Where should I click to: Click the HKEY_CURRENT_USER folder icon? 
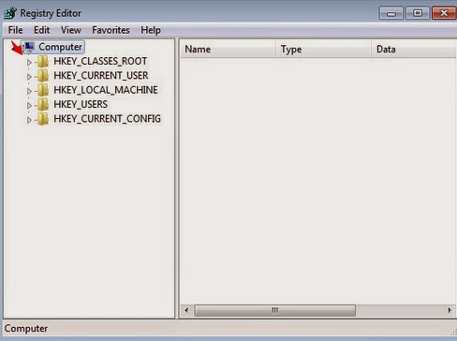43,76
